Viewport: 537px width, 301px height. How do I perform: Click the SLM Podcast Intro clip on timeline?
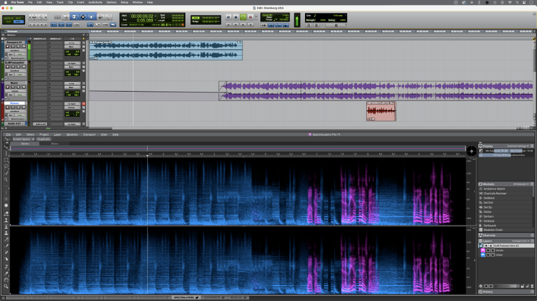tap(166, 50)
